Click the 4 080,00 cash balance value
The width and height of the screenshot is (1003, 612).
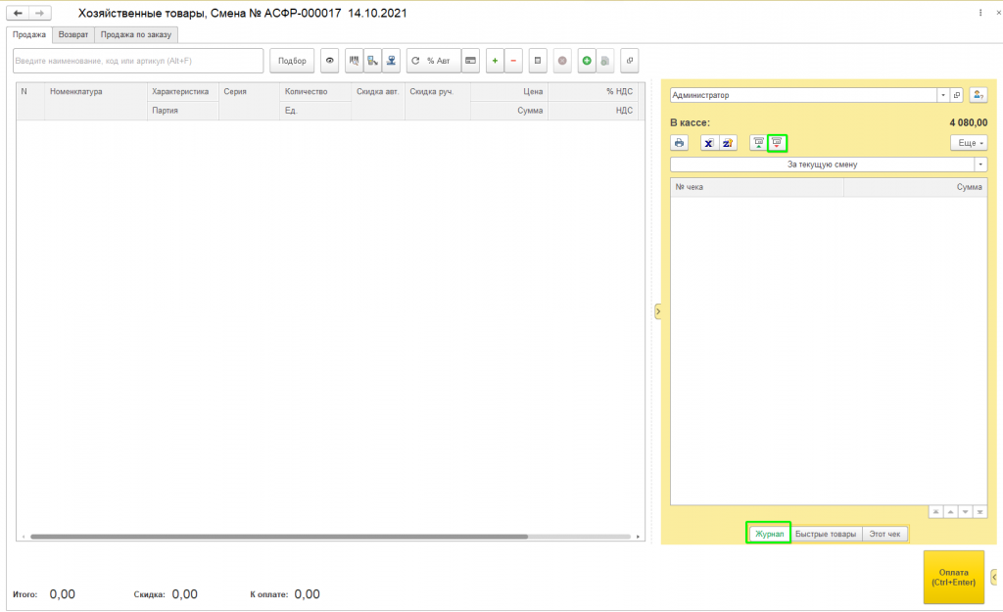[x=968, y=122]
